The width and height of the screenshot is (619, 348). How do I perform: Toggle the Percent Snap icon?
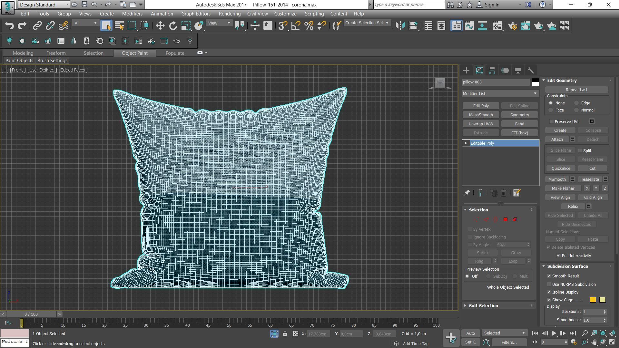309,26
